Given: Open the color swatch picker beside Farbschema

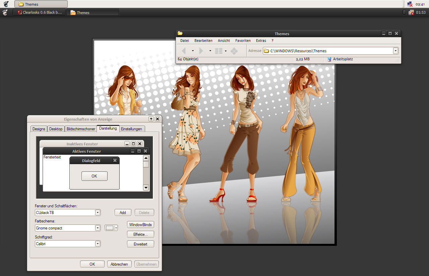Looking at the screenshot, I should [x=111, y=228].
